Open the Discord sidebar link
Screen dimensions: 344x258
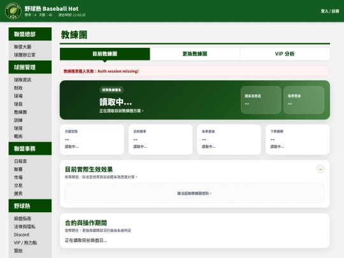(x=22, y=234)
